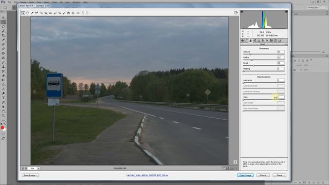Viewport: 329px width, 185px height.
Task: Select the Color Sampler tool
Action: pyautogui.click(x=36, y=13)
